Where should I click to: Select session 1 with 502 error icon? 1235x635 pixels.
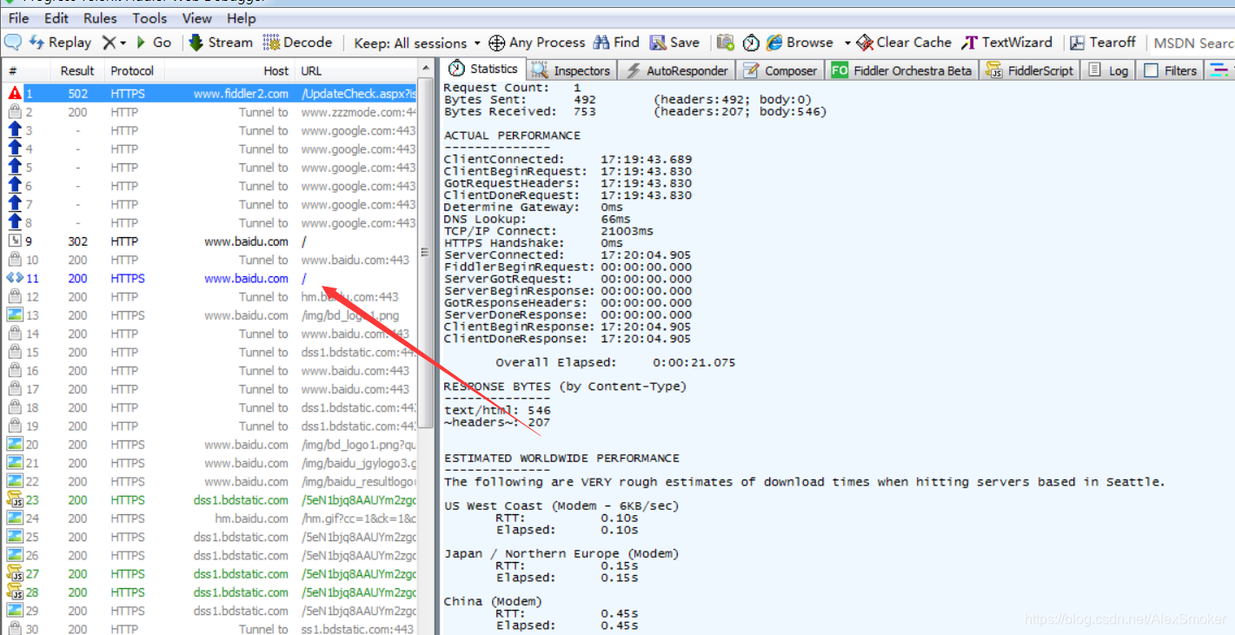(x=15, y=93)
